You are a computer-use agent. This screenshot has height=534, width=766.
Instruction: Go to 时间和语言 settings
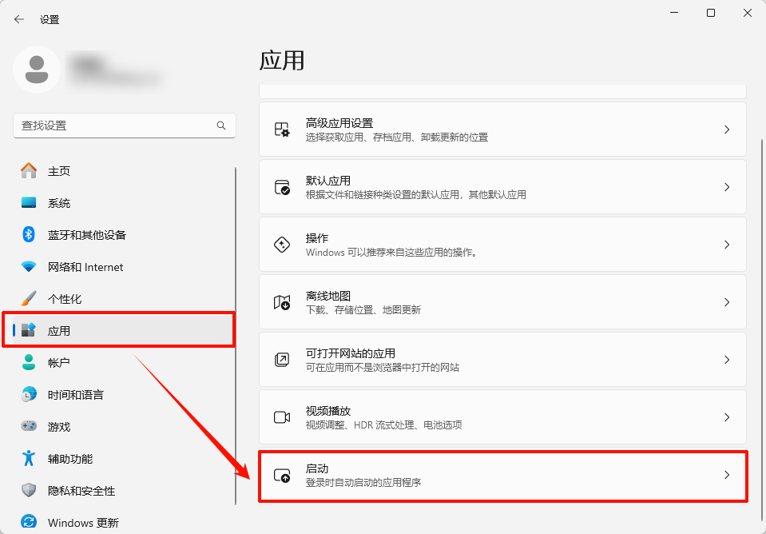pos(124,395)
